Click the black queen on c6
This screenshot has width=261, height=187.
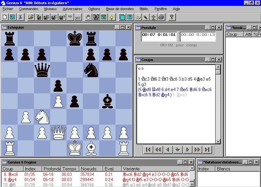(x=42, y=70)
